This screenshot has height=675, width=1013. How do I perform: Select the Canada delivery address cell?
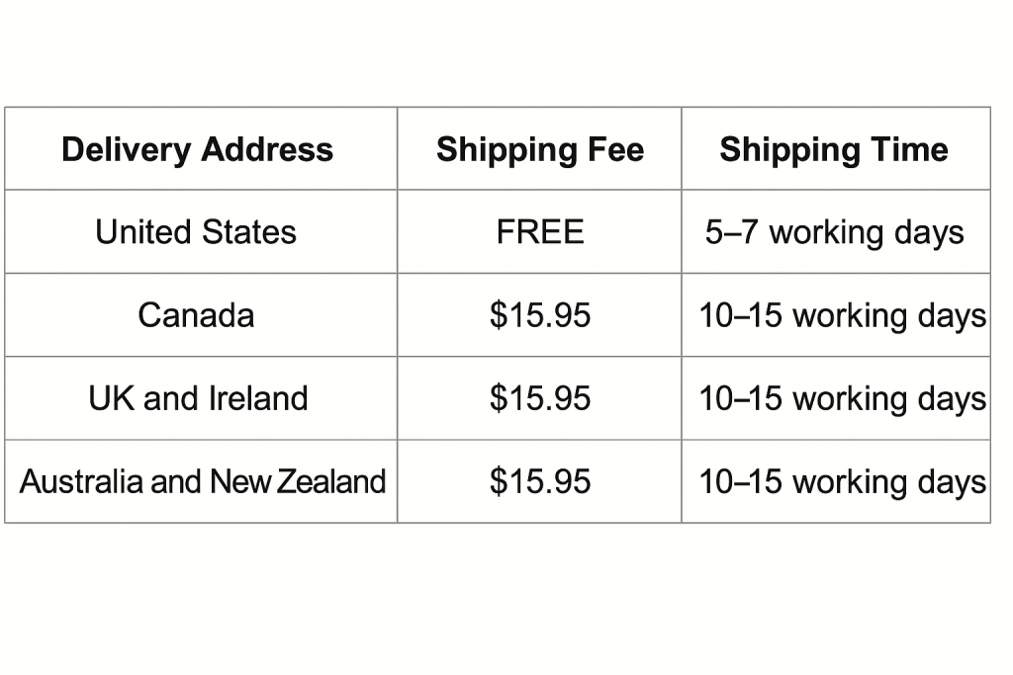point(201,315)
